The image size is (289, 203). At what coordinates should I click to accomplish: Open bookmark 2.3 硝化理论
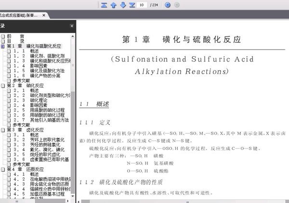coord(30,101)
